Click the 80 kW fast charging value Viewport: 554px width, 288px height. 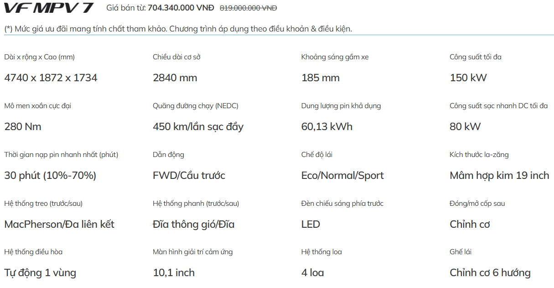tap(465, 126)
